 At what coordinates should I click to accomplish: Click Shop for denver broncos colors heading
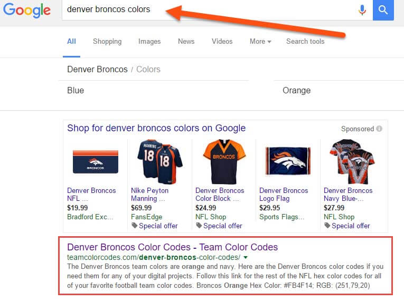click(x=156, y=128)
